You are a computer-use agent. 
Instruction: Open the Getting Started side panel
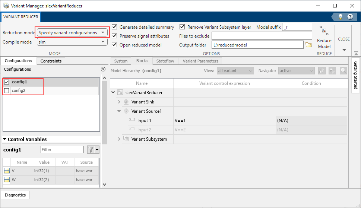[x=355, y=75]
